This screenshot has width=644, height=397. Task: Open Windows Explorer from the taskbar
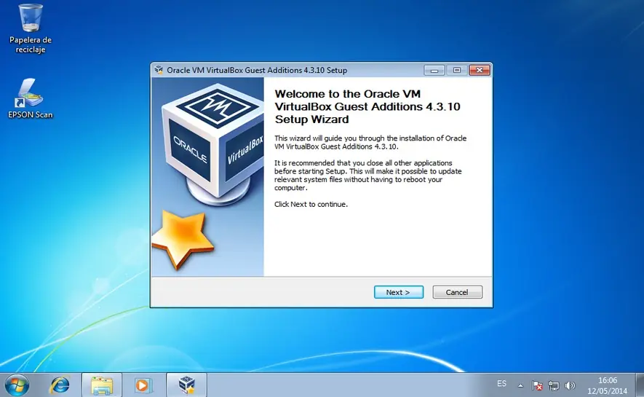click(101, 385)
